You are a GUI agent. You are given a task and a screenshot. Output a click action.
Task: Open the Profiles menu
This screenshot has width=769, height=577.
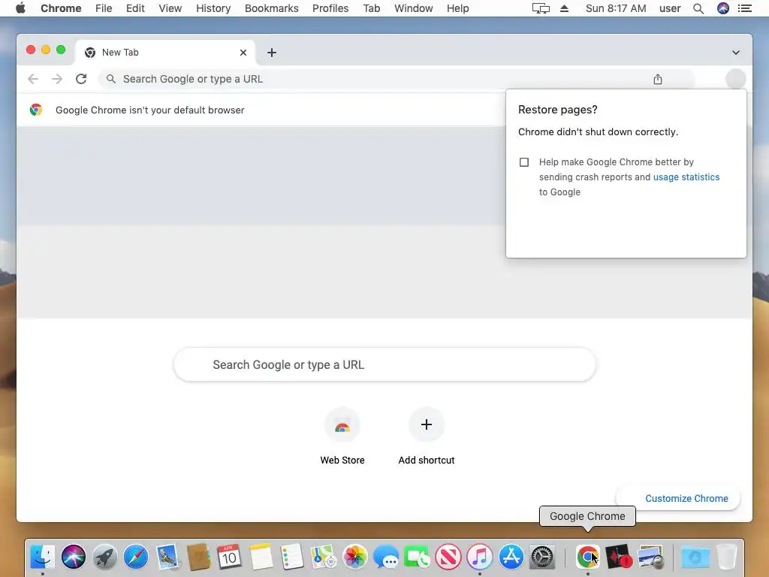tap(330, 8)
